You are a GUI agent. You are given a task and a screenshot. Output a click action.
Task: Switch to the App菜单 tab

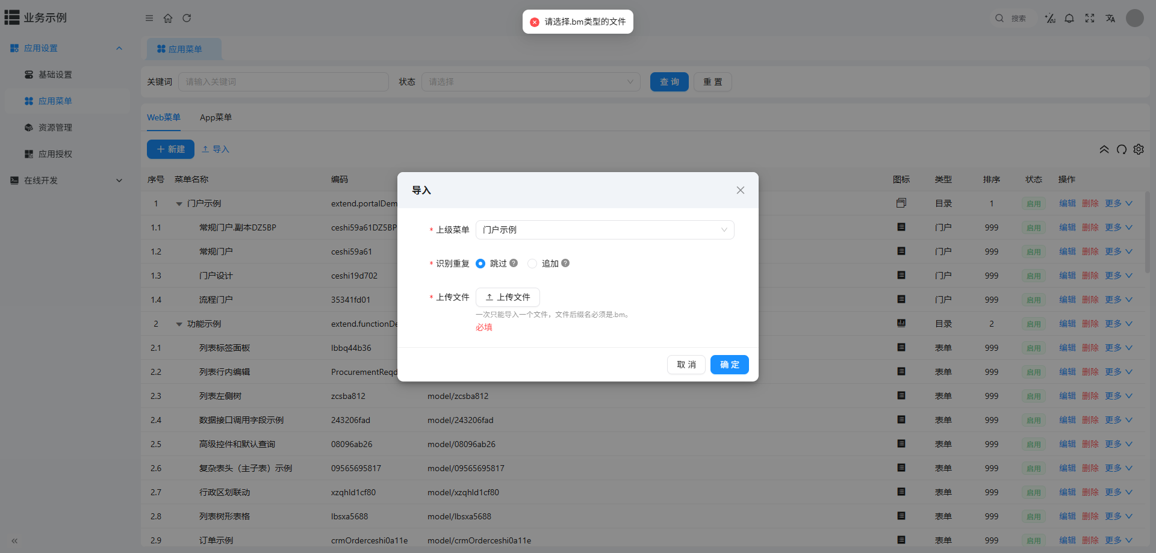tap(216, 117)
